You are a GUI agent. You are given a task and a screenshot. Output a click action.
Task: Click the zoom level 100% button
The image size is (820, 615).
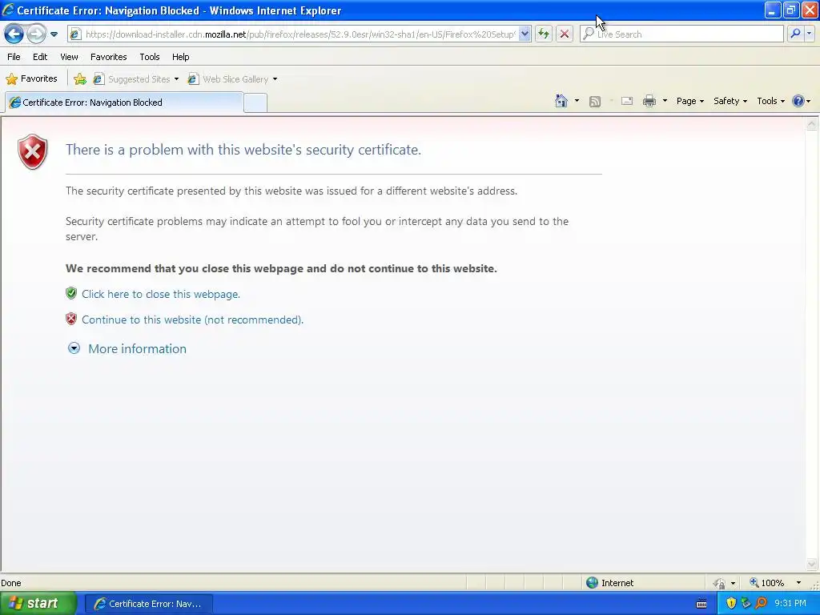(766, 583)
